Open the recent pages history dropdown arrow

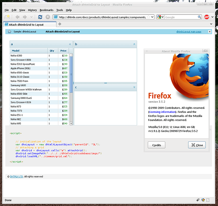point(31,17)
